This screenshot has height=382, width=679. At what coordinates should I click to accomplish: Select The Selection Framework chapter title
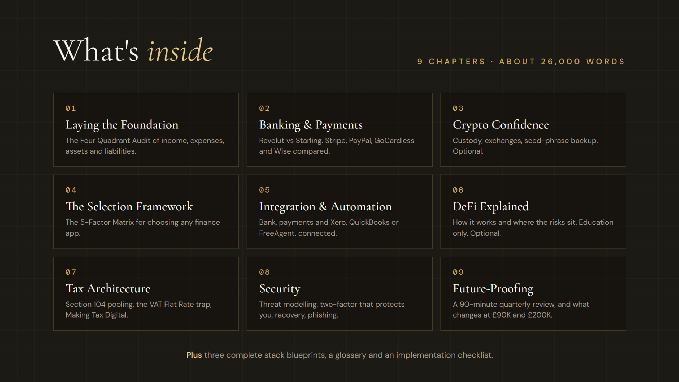[129, 206]
